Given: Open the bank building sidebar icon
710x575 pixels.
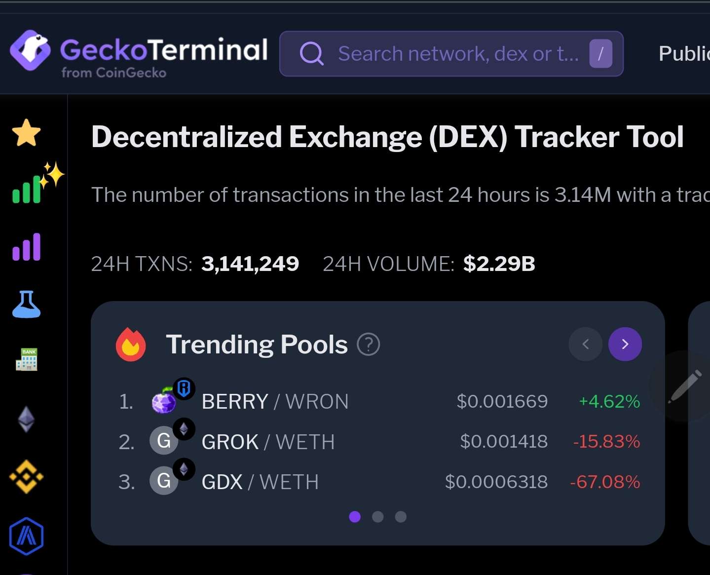Looking at the screenshot, I should coord(27,360).
